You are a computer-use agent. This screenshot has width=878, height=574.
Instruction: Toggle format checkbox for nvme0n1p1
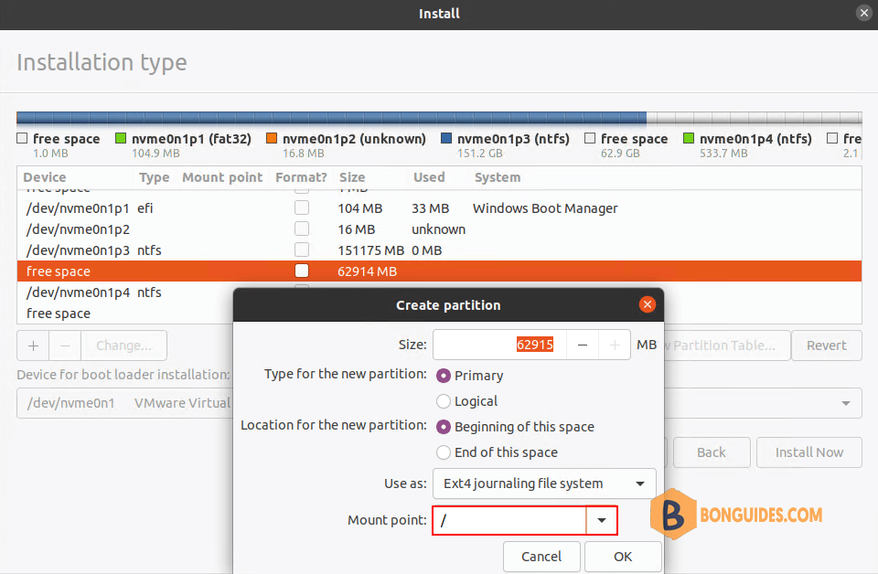coord(302,208)
